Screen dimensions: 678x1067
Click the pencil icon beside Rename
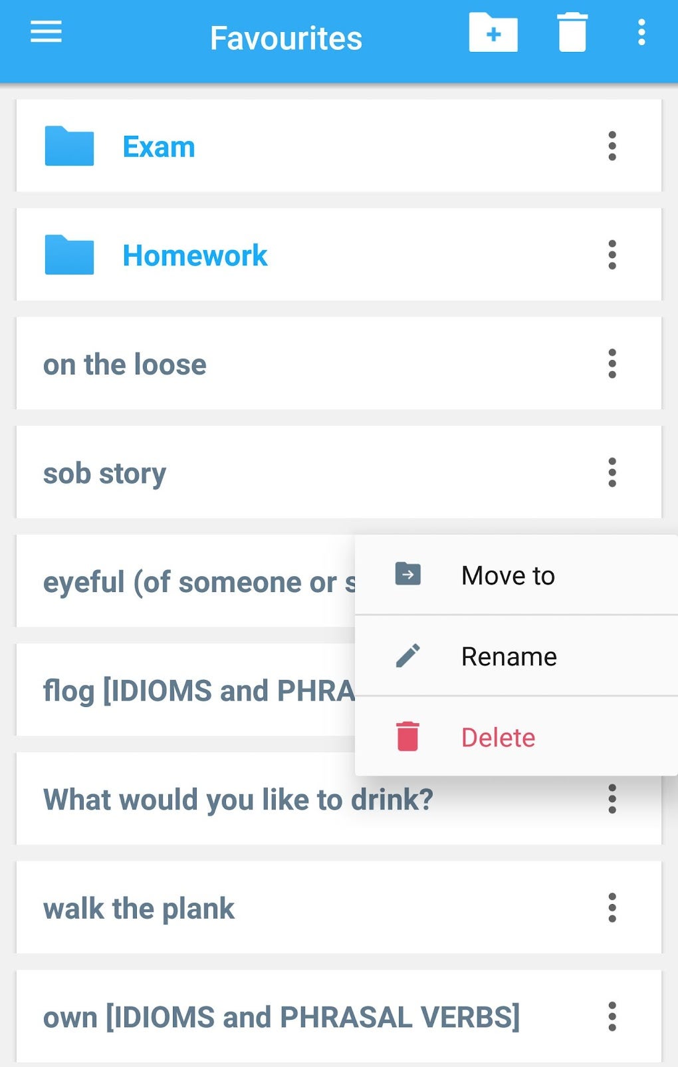point(408,656)
